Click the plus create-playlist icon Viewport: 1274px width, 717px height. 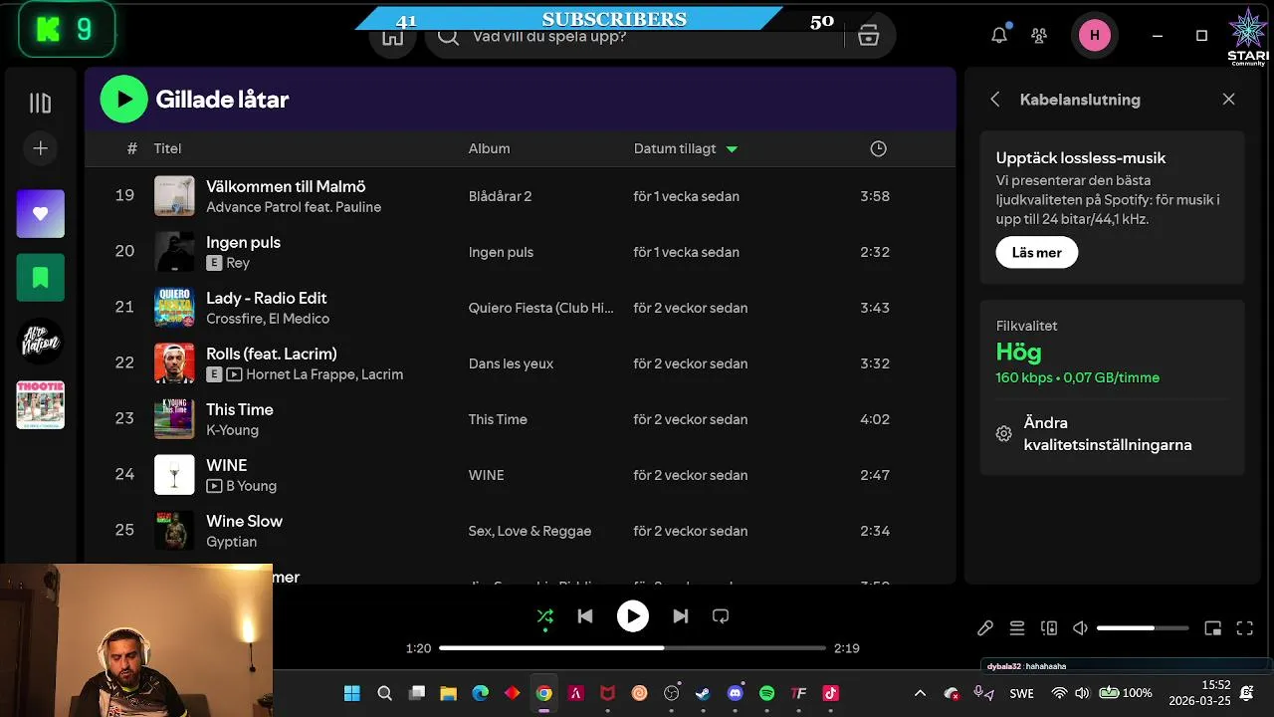pyautogui.click(x=40, y=148)
